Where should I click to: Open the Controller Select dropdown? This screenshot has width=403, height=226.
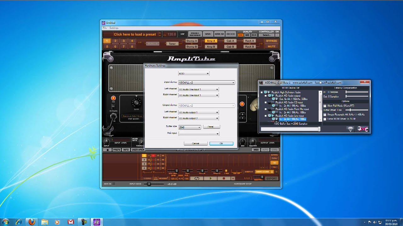(x=266, y=35)
